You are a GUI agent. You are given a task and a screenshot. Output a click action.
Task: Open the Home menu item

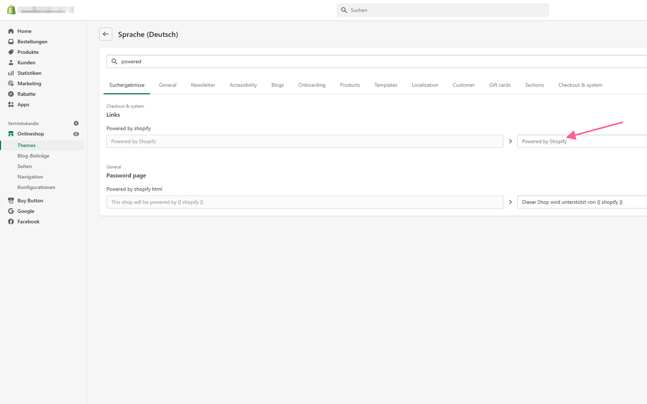tap(24, 31)
